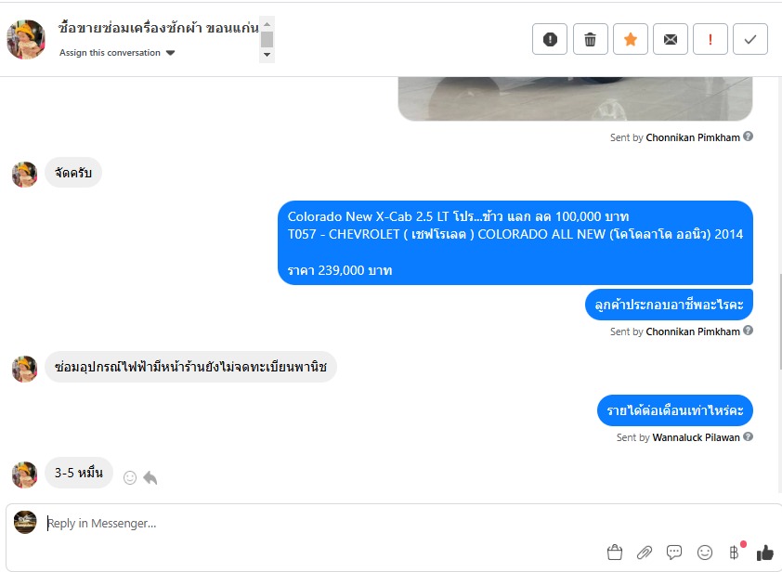Attach a file with paperclip icon
Screen dimensions: 782x572
coord(645,552)
